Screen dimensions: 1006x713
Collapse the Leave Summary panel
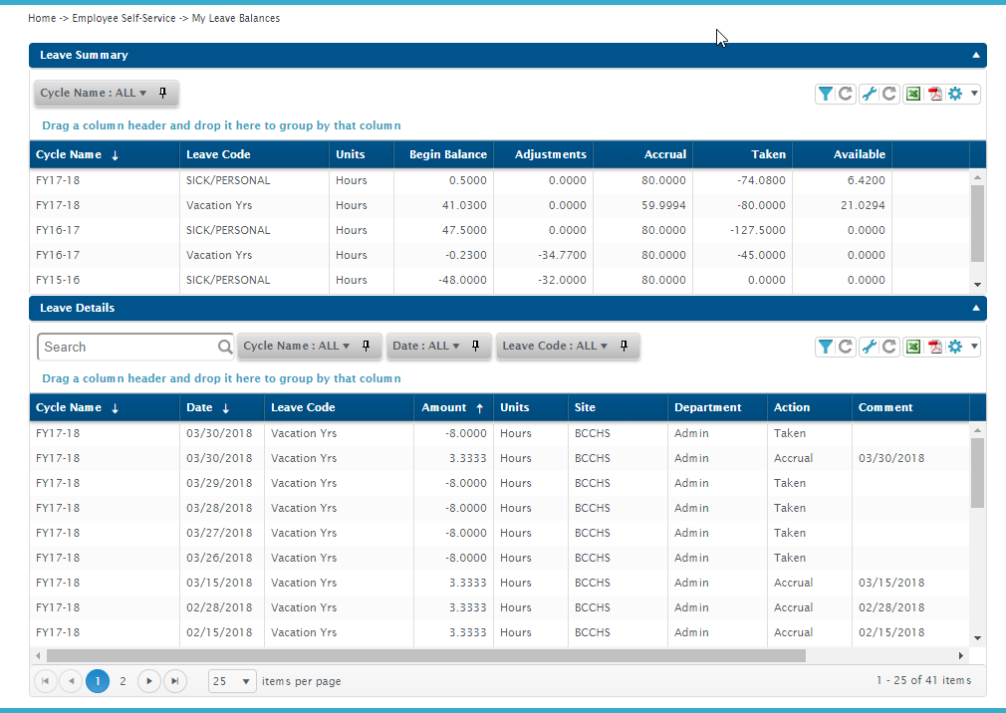click(x=976, y=55)
